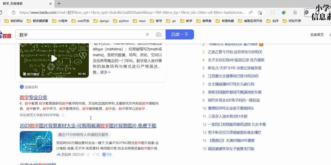Open hot search 江西重大交通事故
Viewport: 331px width, 165px height.
click(233, 76)
